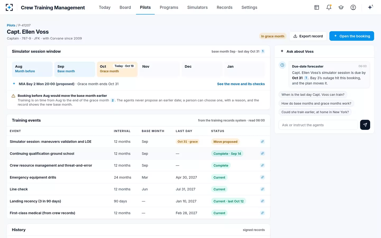The height and width of the screenshot is (238, 381).
Task: Select the Sep base month cell
Action: [75, 69]
